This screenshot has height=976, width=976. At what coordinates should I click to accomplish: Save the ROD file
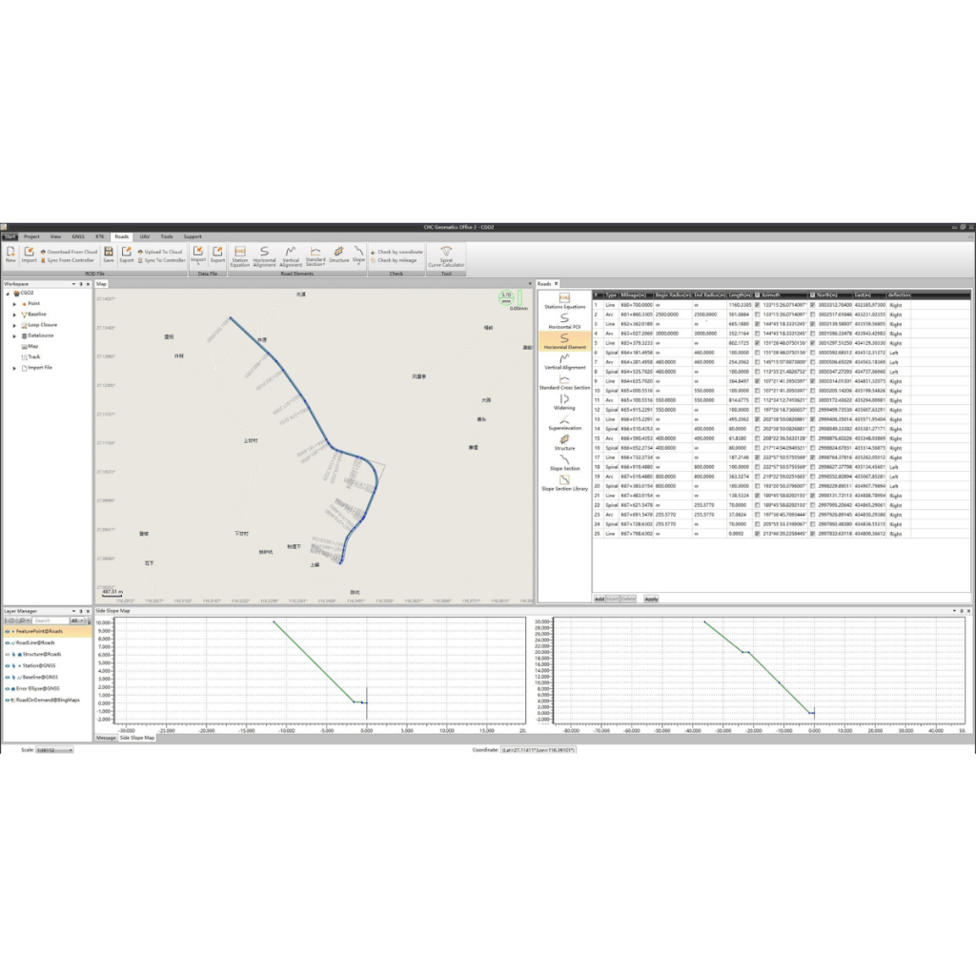108,255
